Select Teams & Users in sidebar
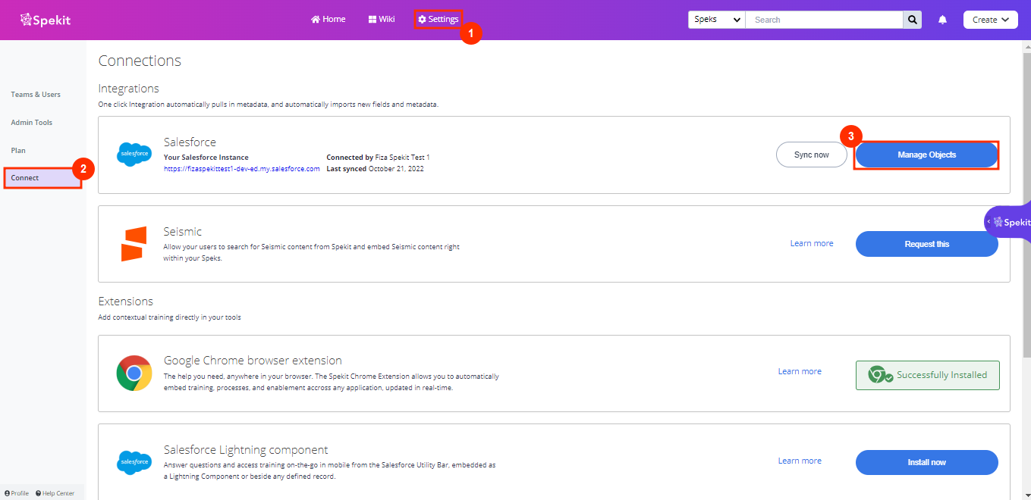The image size is (1031, 500). [36, 95]
